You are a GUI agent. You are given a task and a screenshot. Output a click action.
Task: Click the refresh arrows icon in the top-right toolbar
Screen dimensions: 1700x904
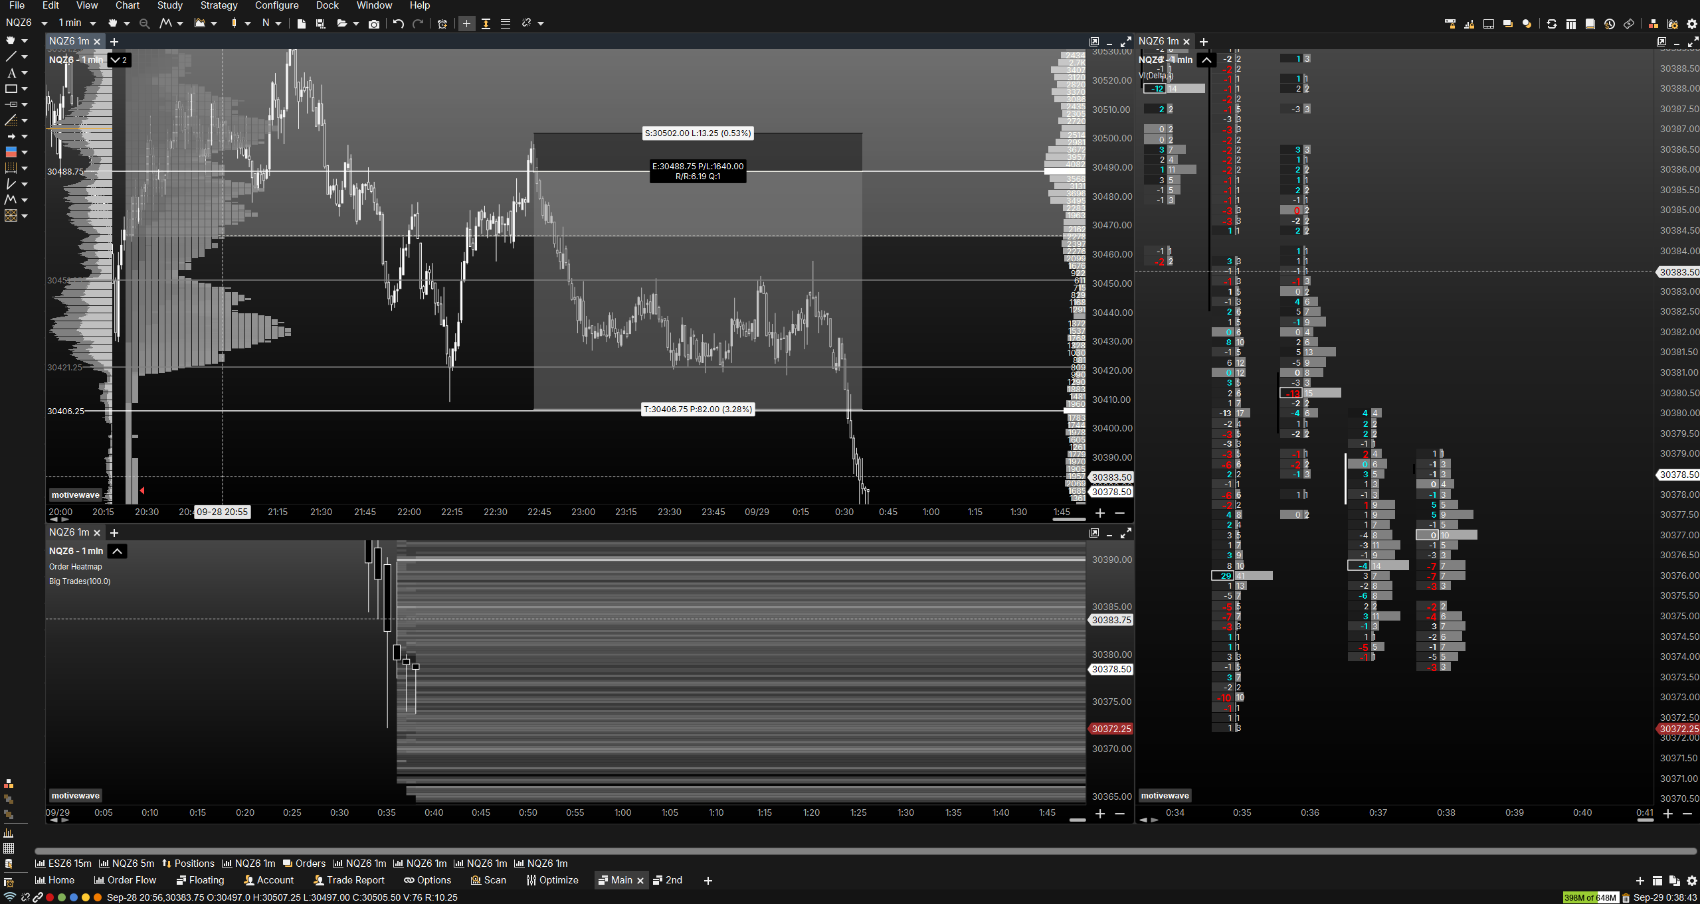[x=1552, y=24]
